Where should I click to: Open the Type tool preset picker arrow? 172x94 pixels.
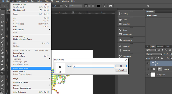tap(7, 6)
